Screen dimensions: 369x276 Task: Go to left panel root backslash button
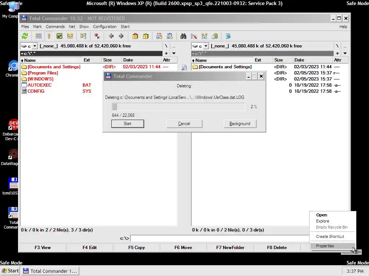[166, 46]
